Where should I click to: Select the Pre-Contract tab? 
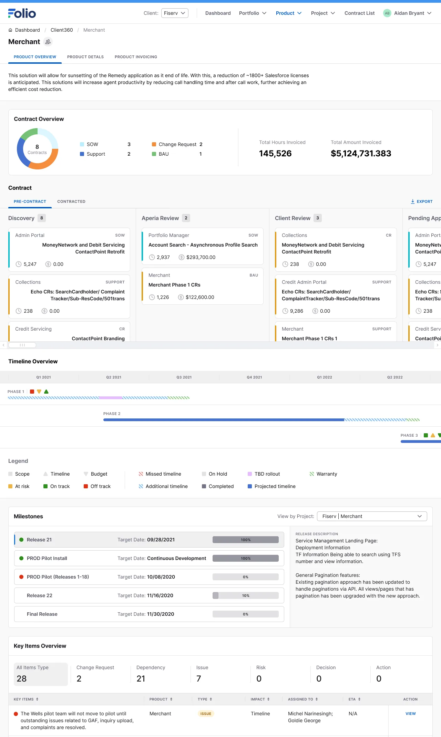coord(30,201)
